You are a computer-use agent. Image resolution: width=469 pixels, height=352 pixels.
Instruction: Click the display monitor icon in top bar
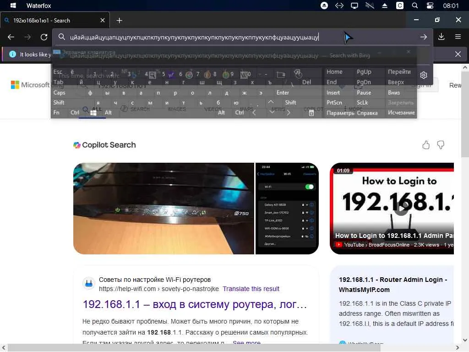354,5
